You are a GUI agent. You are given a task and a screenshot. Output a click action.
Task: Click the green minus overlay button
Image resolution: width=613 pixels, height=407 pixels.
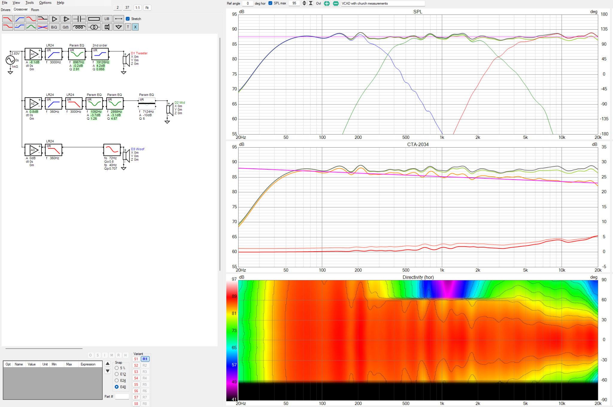pos(336,3)
